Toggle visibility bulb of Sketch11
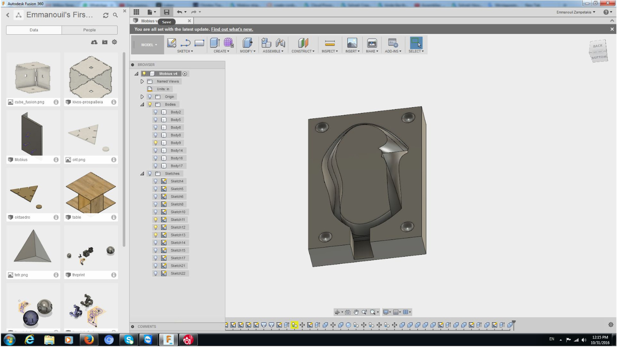The width and height of the screenshot is (617, 347). [156, 220]
